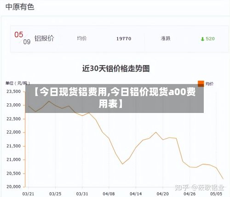This screenshot has height=197, width=230.
Task: Click the 05/05 x-axis date label
Action: pos(216,194)
